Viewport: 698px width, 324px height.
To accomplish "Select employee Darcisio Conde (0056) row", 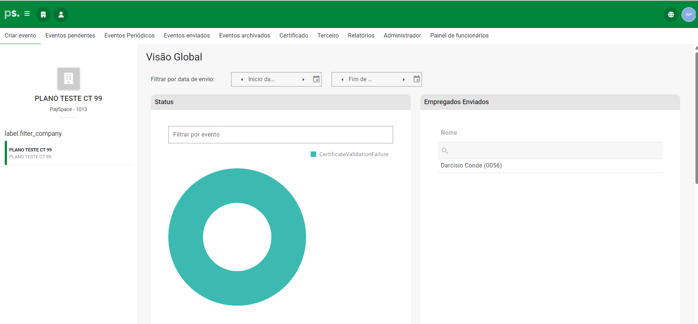I will [471, 166].
